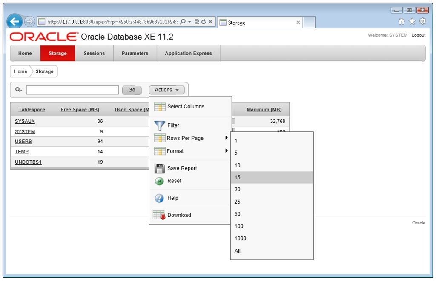436x281 pixels.
Task: Switch to the Sessions navigation tab
Action: pos(94,53)
